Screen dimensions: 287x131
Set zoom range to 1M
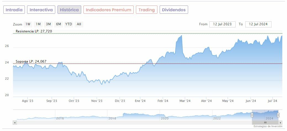pyautogui.click(x=38, y=24)
